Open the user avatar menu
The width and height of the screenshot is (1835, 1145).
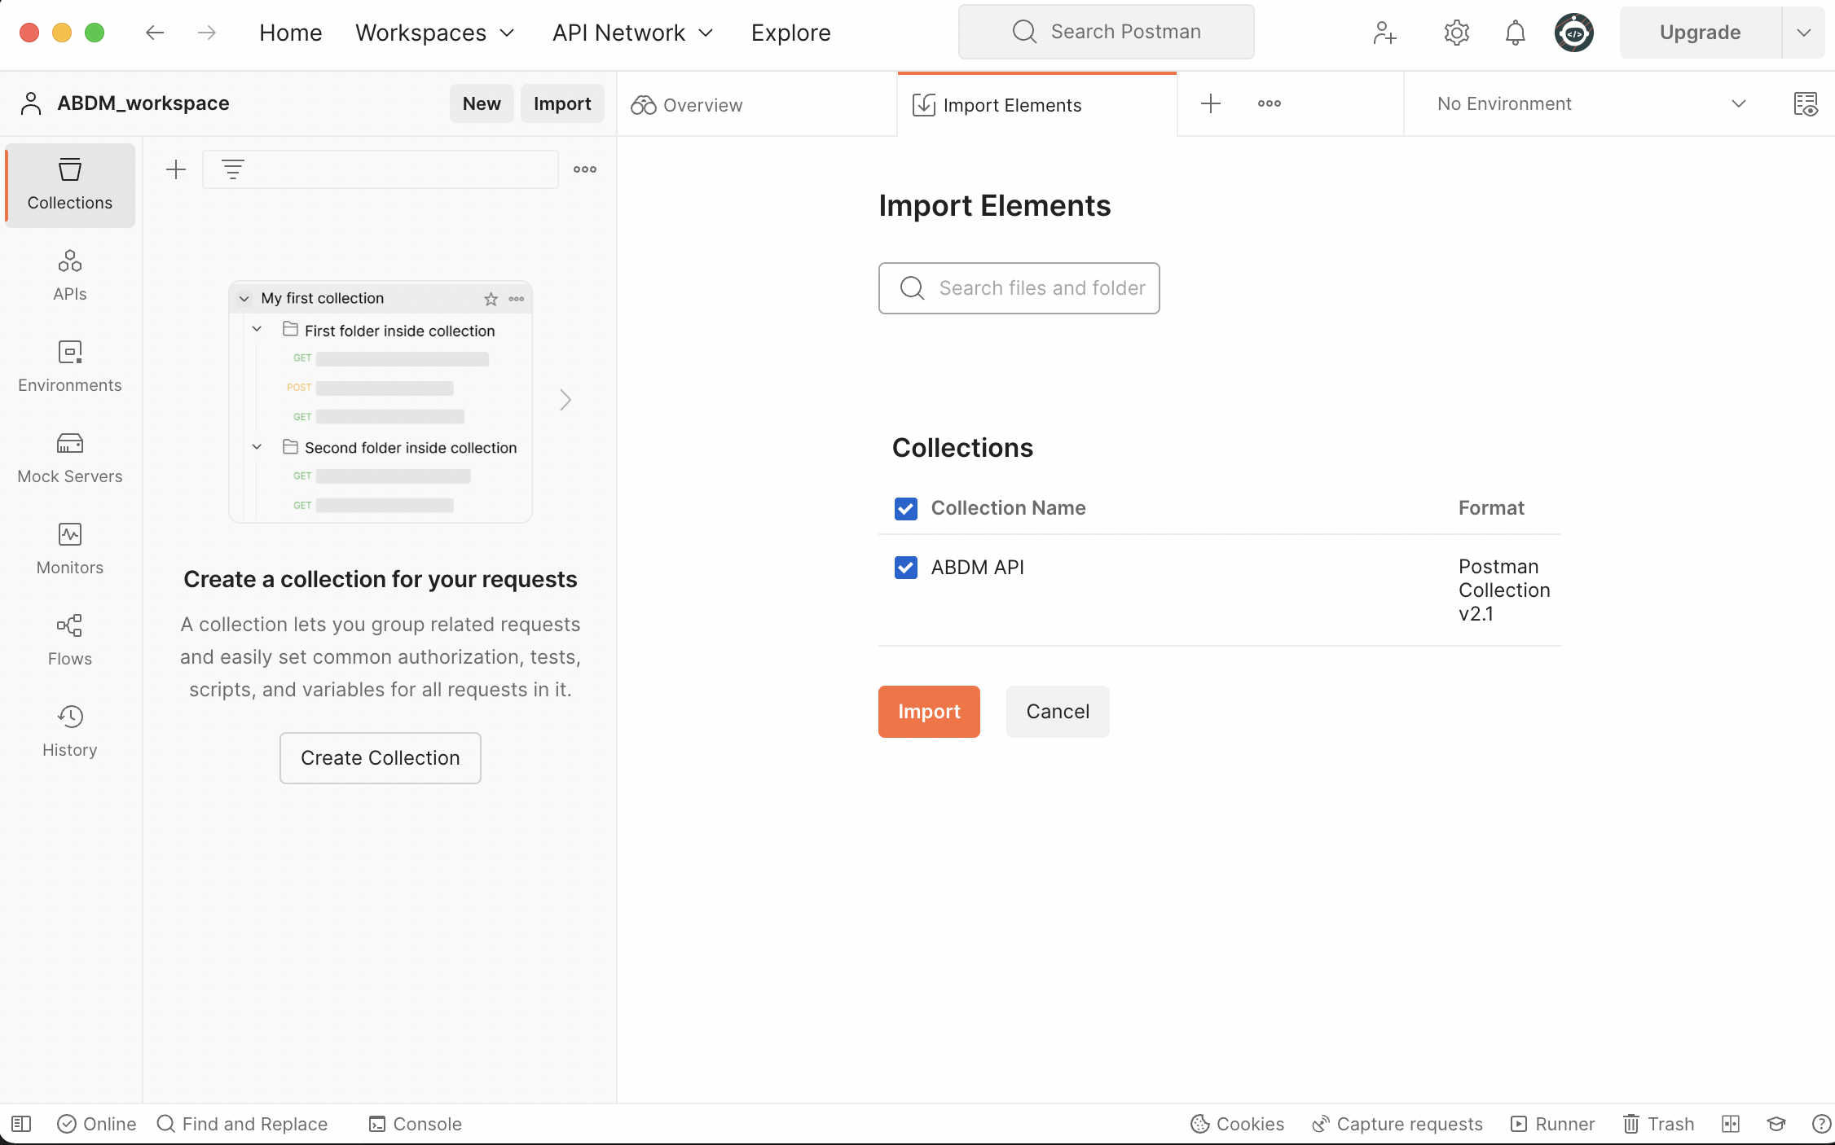point(1573,33)
